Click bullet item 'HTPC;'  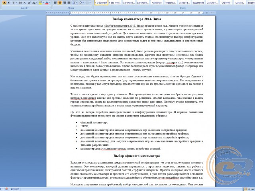(x=84, y=126)
